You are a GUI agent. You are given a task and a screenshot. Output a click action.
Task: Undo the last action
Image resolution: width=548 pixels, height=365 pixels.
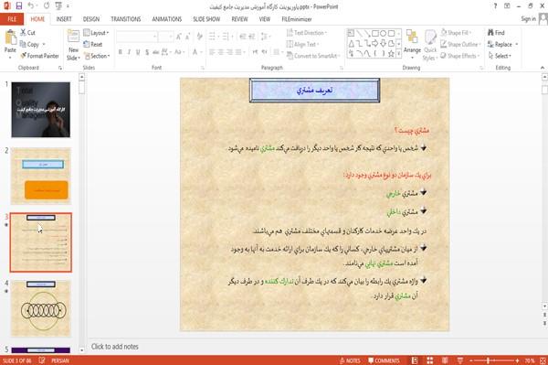[x=31, y=6]
